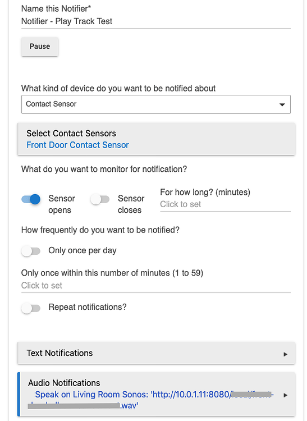The width and height of the screenshot is (307, 421).
Task: Open the Select Contact Sensors panel
Action: tap(157, 139)
